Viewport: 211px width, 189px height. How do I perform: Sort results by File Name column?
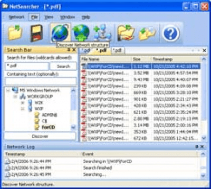pos(106,59)
